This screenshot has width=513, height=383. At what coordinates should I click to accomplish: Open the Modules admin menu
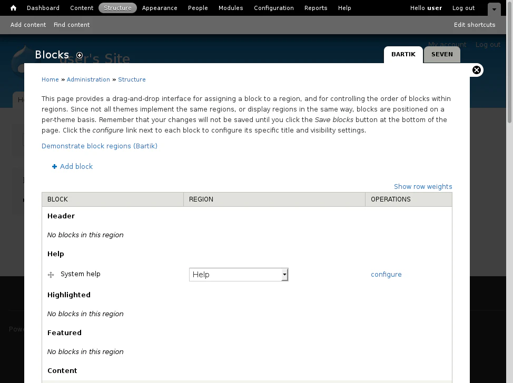231,8
